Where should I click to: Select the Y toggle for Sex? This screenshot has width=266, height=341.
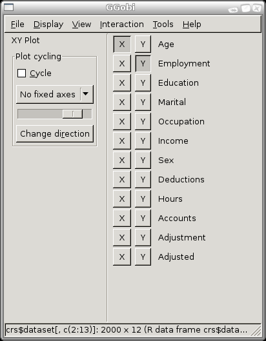click(143, 161)
